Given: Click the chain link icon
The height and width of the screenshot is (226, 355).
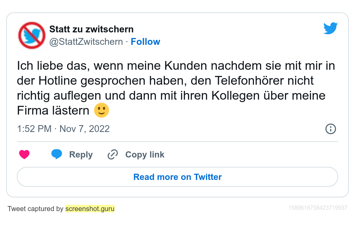Looking at the screenshot, I should [112, 154].
